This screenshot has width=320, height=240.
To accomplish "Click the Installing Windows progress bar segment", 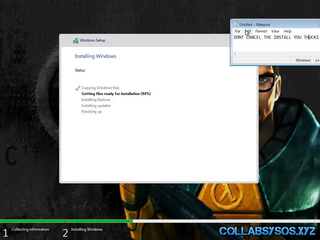I will click(x=192, y=221).
